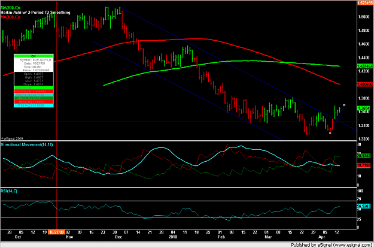Click the orange 1.523455 cursor price tag
The height and width of the screenshot is (248, 374).
tap(365, 3)
